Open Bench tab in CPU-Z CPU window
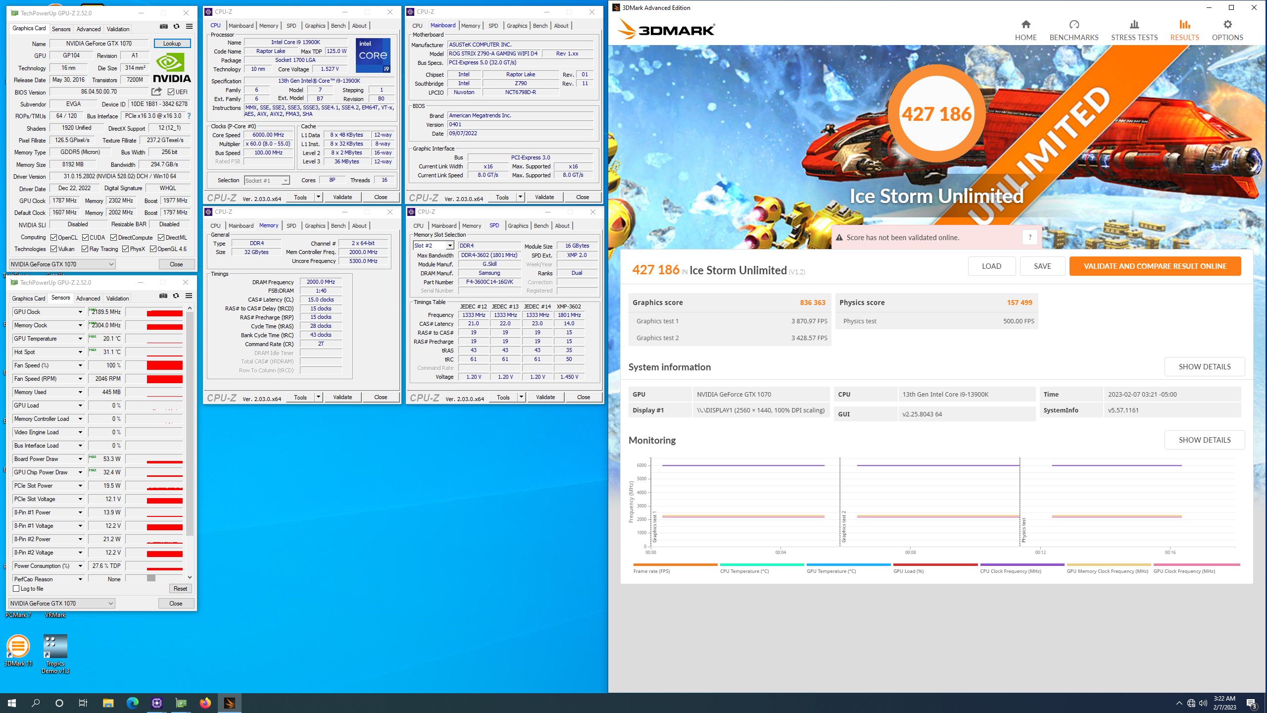Viewport: 1267px width, 713px height. (338, 26)
